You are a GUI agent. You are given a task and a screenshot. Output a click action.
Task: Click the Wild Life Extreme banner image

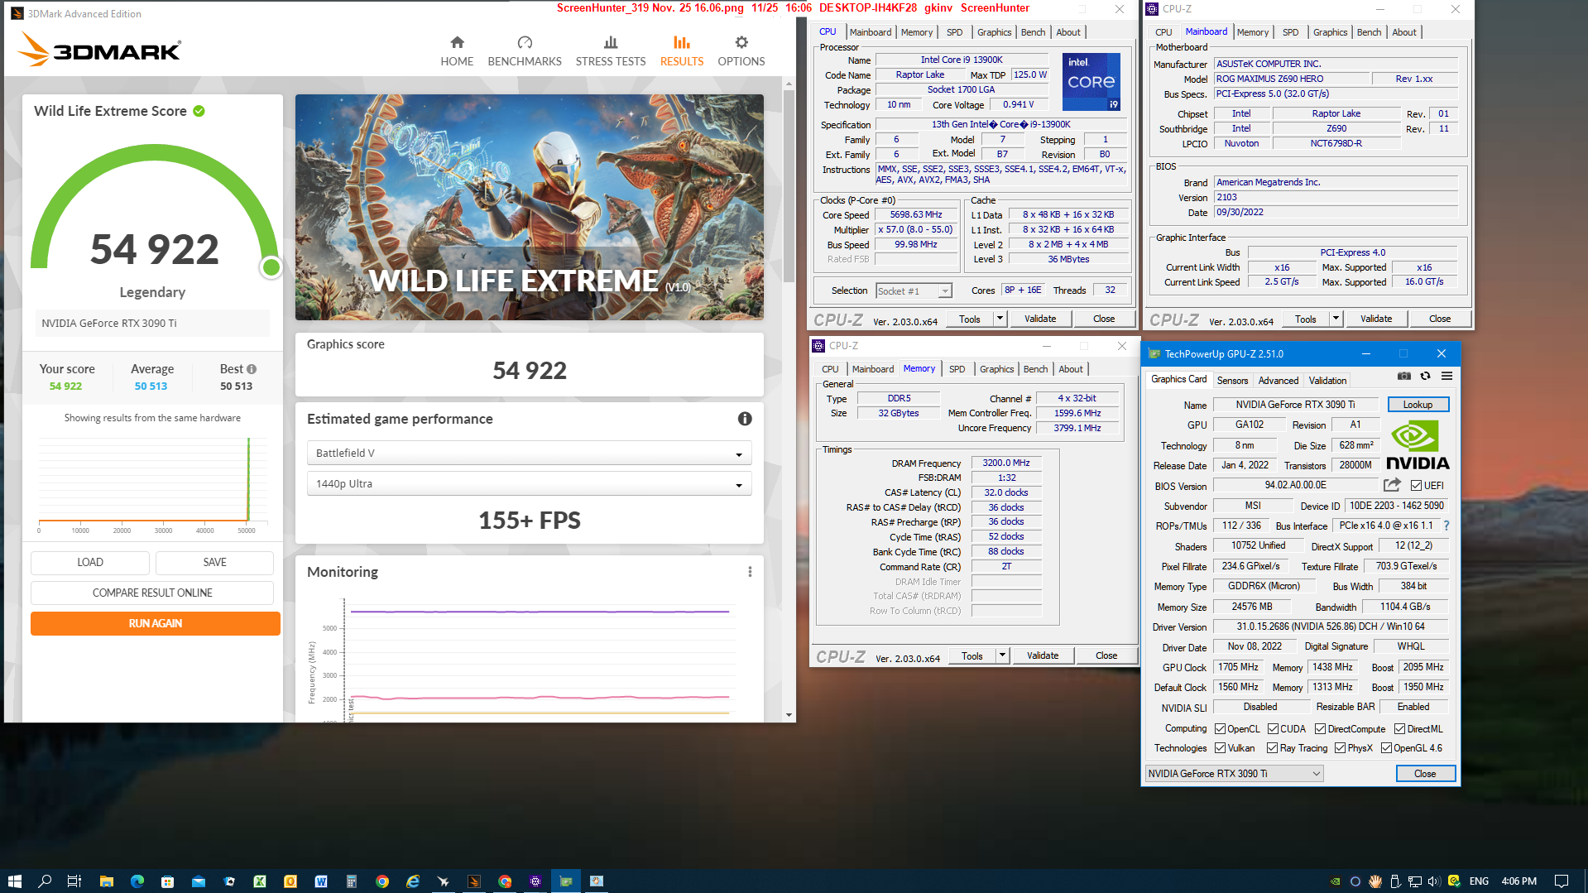(530, 207)
